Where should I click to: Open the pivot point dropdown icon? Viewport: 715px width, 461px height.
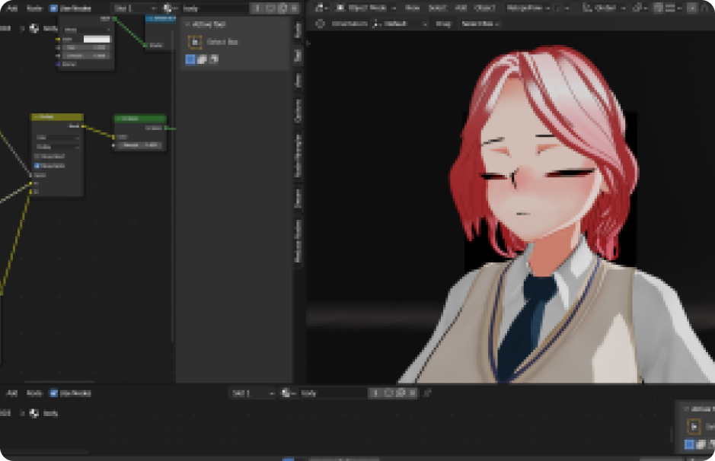640,8
